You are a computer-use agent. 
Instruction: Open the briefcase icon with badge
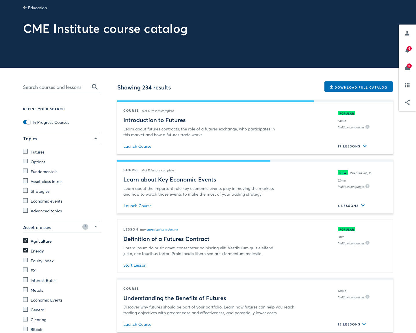[x=407, y=68]
